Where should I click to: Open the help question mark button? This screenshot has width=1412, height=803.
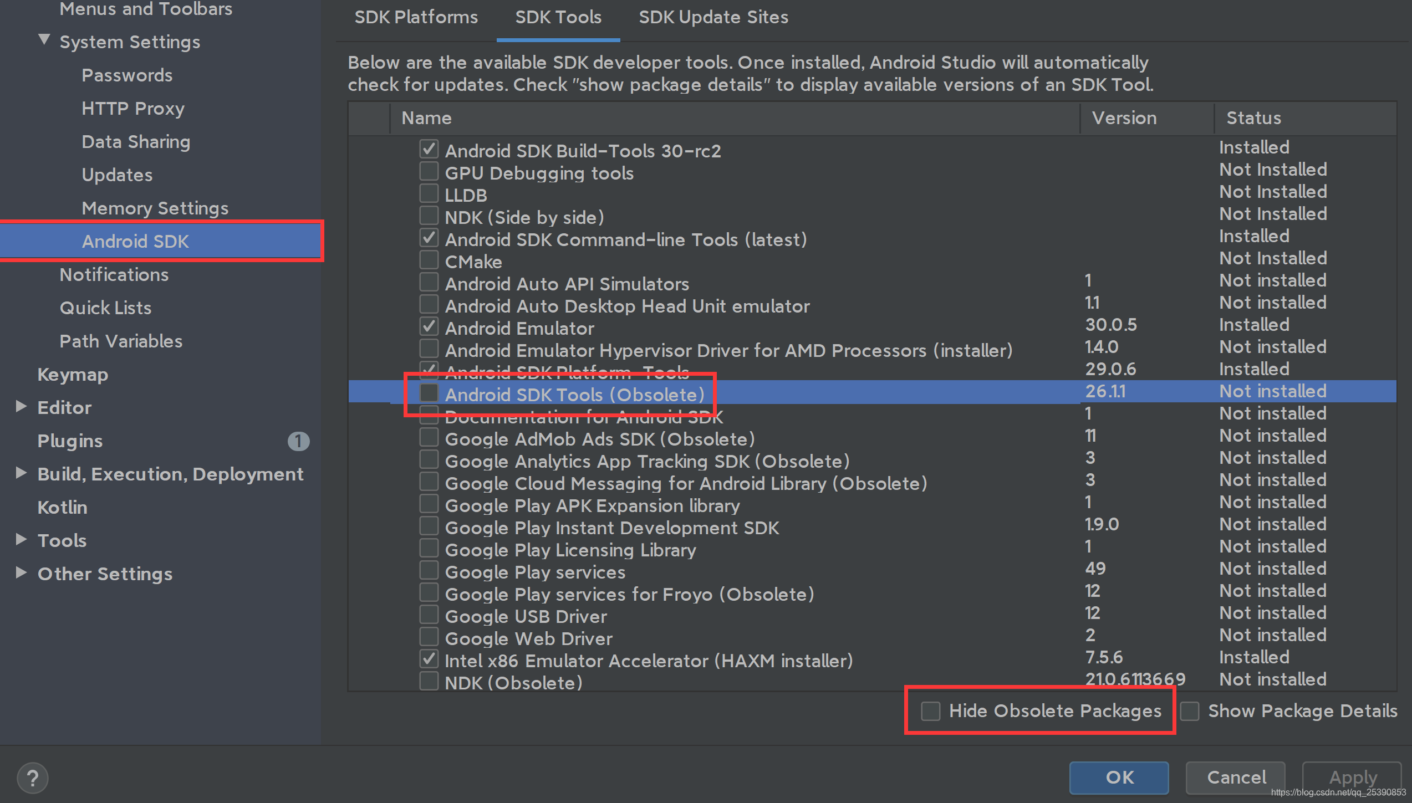(33, 778)
